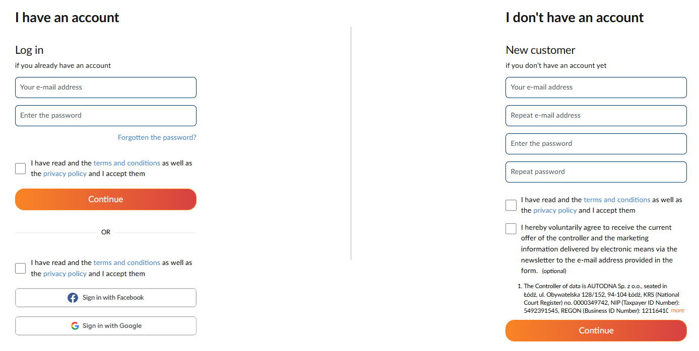Click the Facebook logo icon
The image size is (699, 351).
(73, 298)
